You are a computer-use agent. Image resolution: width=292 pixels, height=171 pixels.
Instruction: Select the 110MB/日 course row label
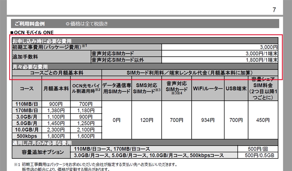[x=27, y=104]
